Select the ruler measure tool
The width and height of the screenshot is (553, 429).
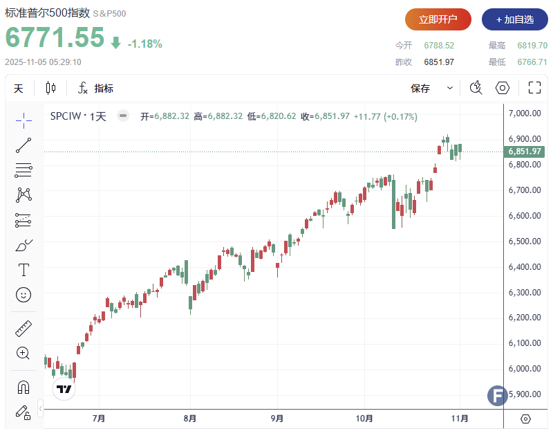[x=24, y=328]
